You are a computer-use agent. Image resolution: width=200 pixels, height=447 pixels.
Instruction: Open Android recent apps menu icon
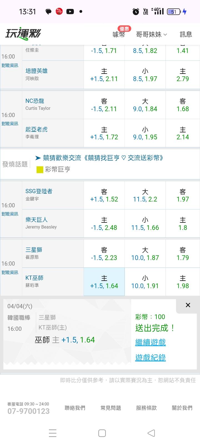click(x=52, y=433)
